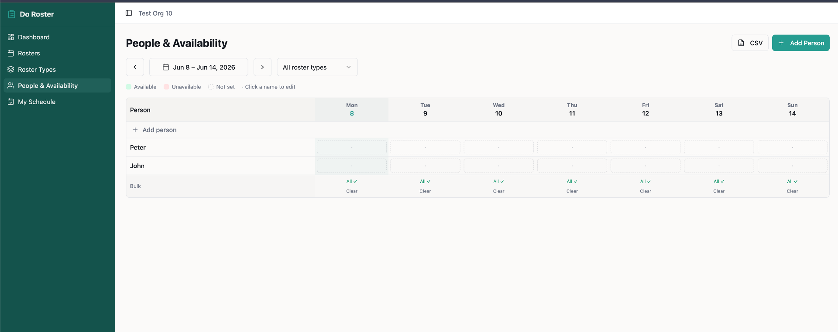The width and height of the screenshot is (838, 332).
Task: Clear Friday's bulk availability
Action: [x=646, y=191]
